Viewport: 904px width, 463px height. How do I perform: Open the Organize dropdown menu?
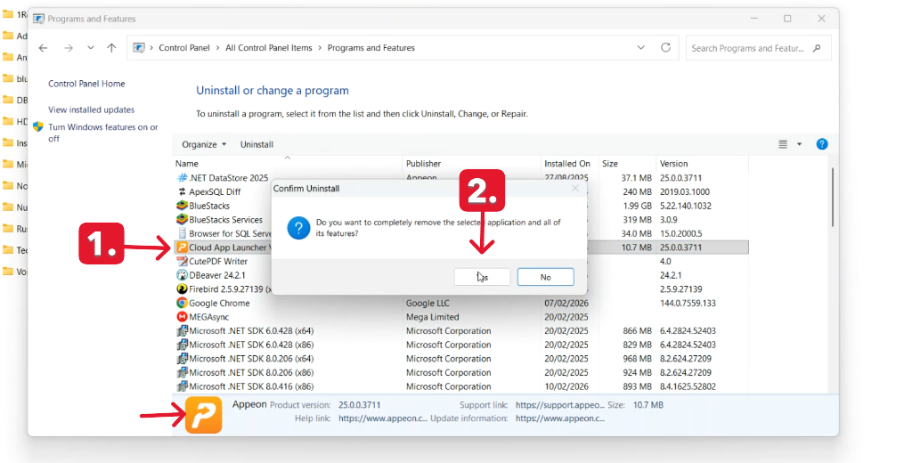(204, 144)
